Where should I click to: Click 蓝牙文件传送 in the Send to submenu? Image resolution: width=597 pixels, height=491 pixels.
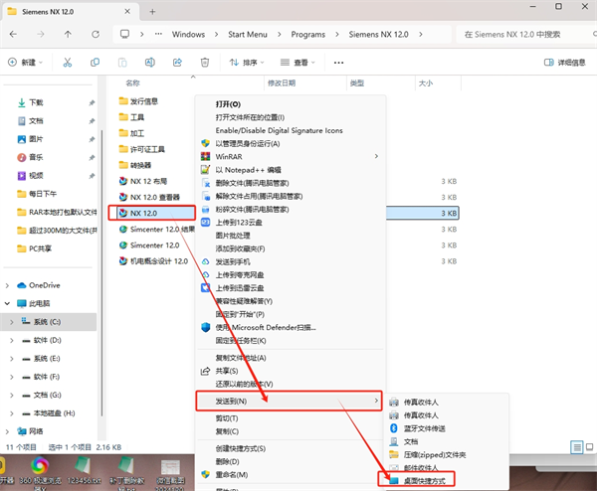[429, 426]
